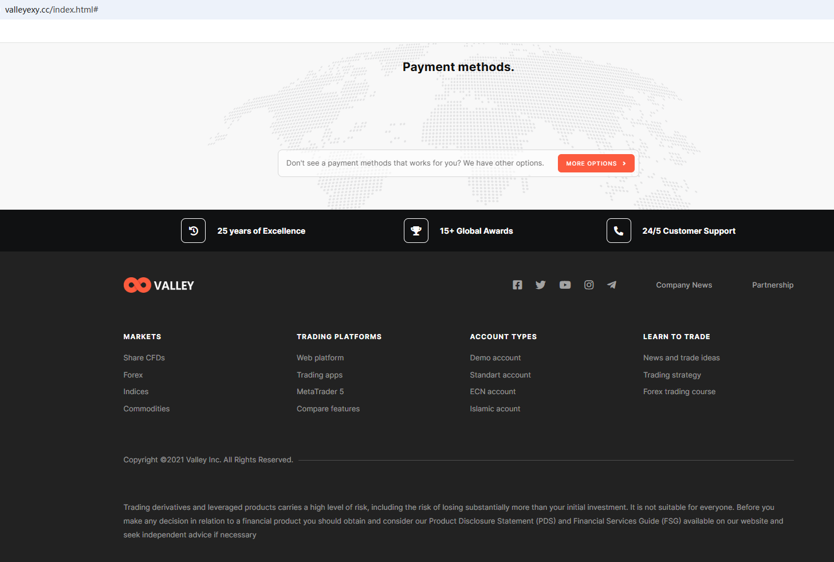Open the Company News link

point(684,285)
